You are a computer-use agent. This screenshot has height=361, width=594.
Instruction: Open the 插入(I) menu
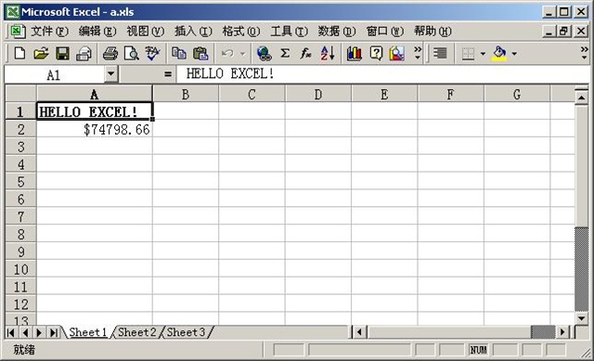pos(193,31)
